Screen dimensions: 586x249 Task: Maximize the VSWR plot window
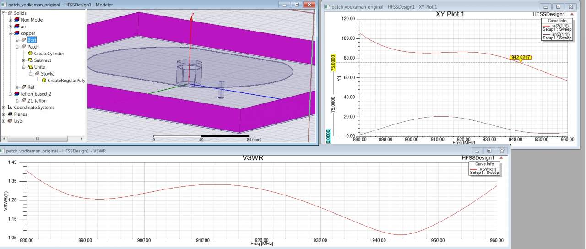[x=489, y=151]
